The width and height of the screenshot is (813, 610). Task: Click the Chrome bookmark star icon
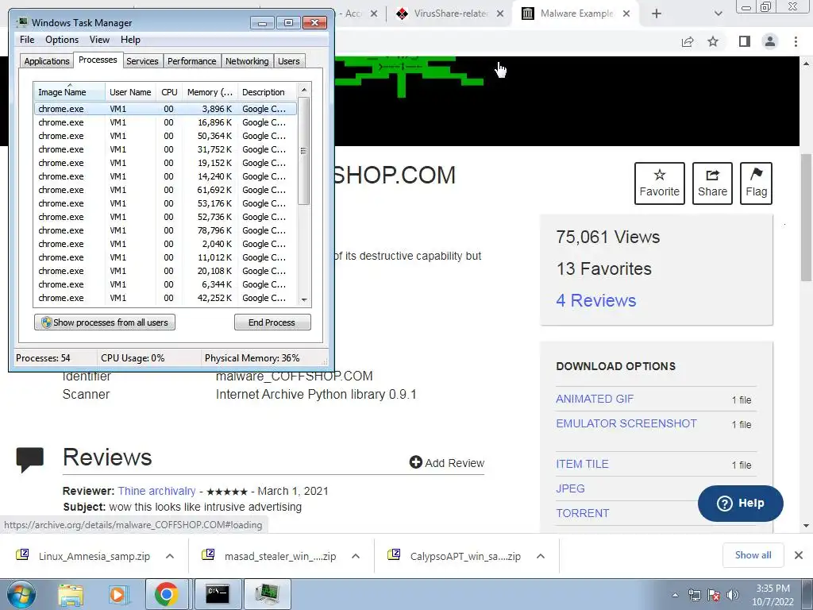(713, 41)
